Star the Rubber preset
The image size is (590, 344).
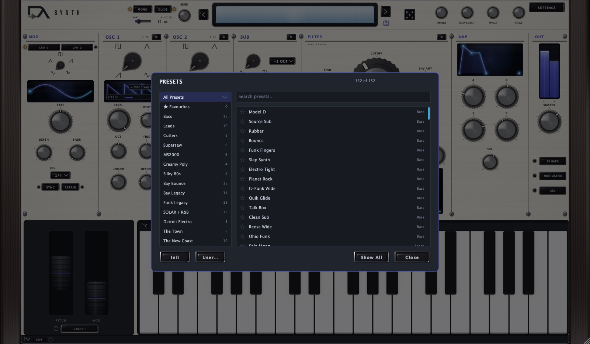[x=242, y=131]
